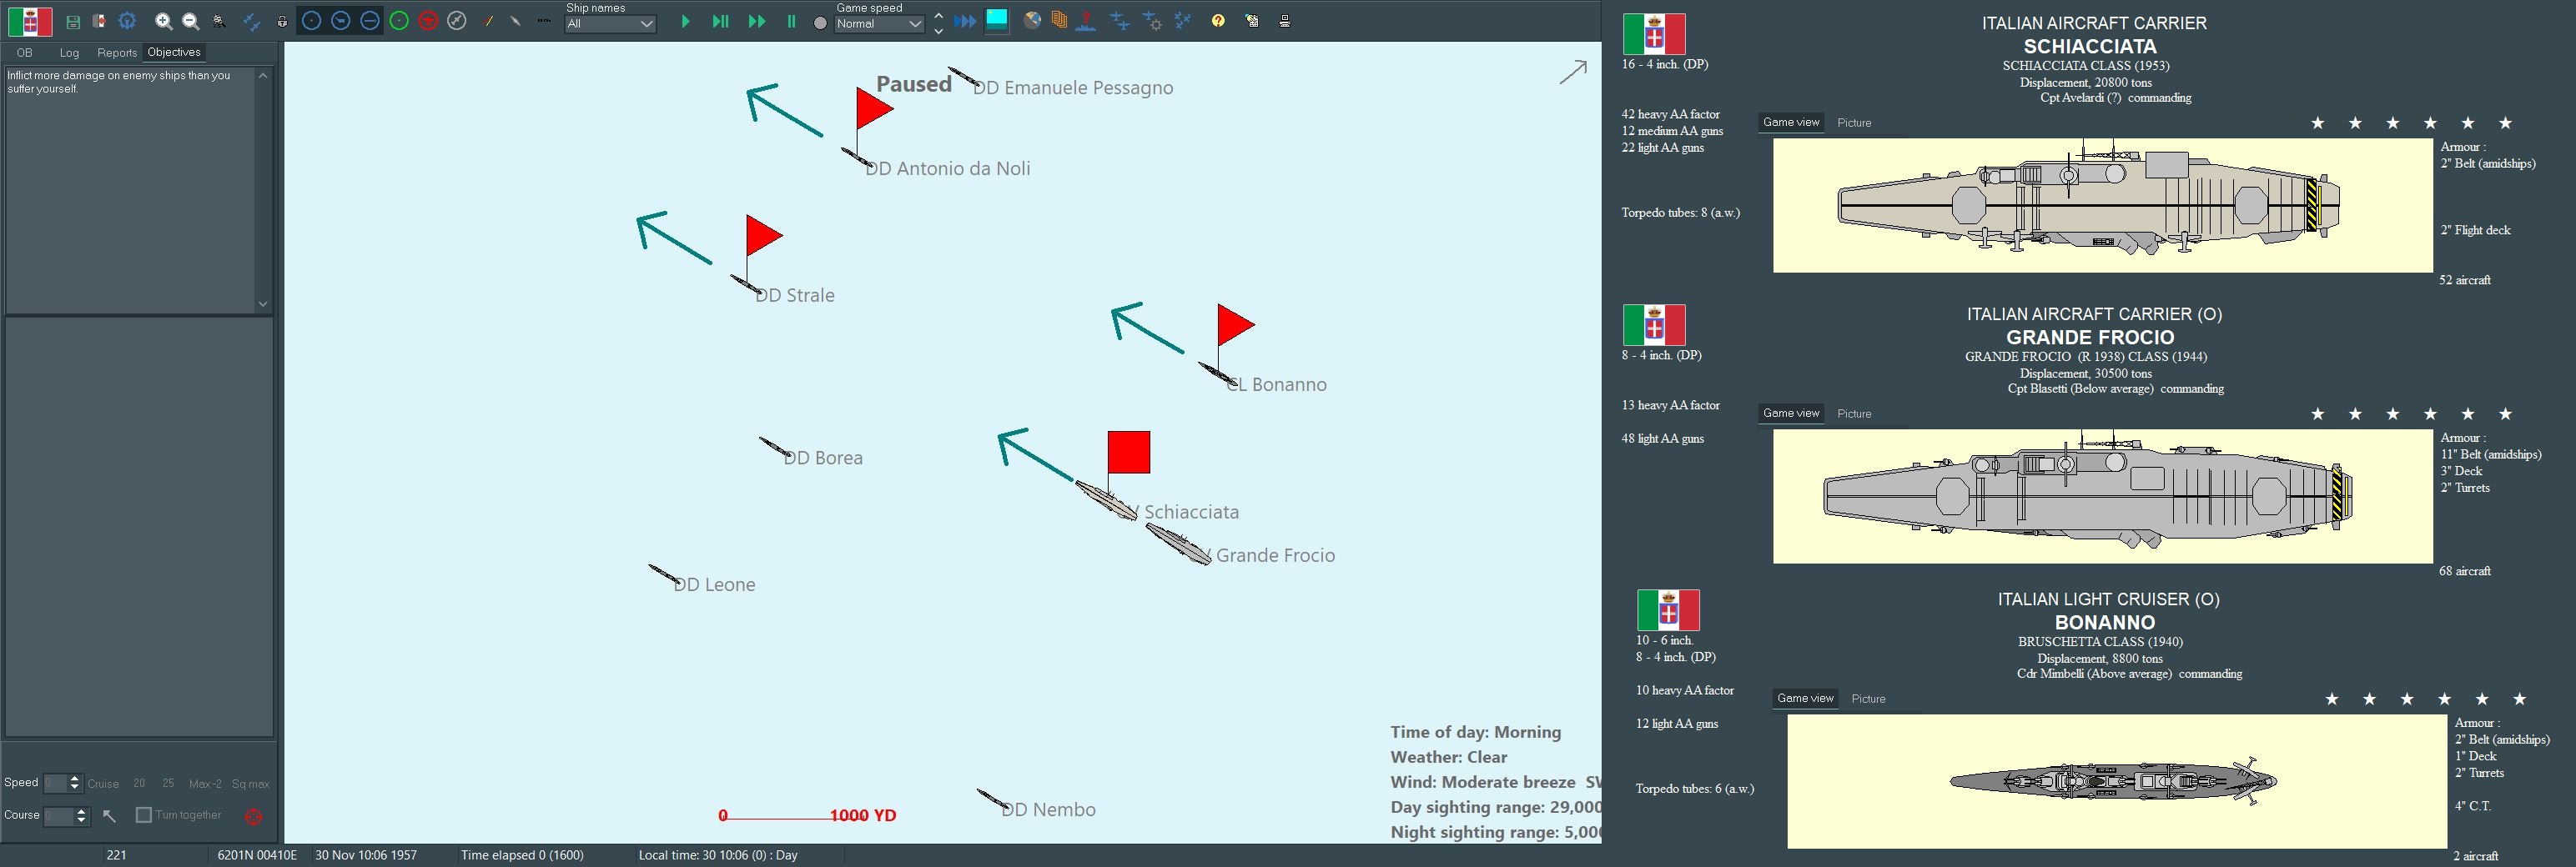2576x867 pixels.
Task: Toggle the green circle range icon
Action: pyautogui.click(x=399, y=21)
